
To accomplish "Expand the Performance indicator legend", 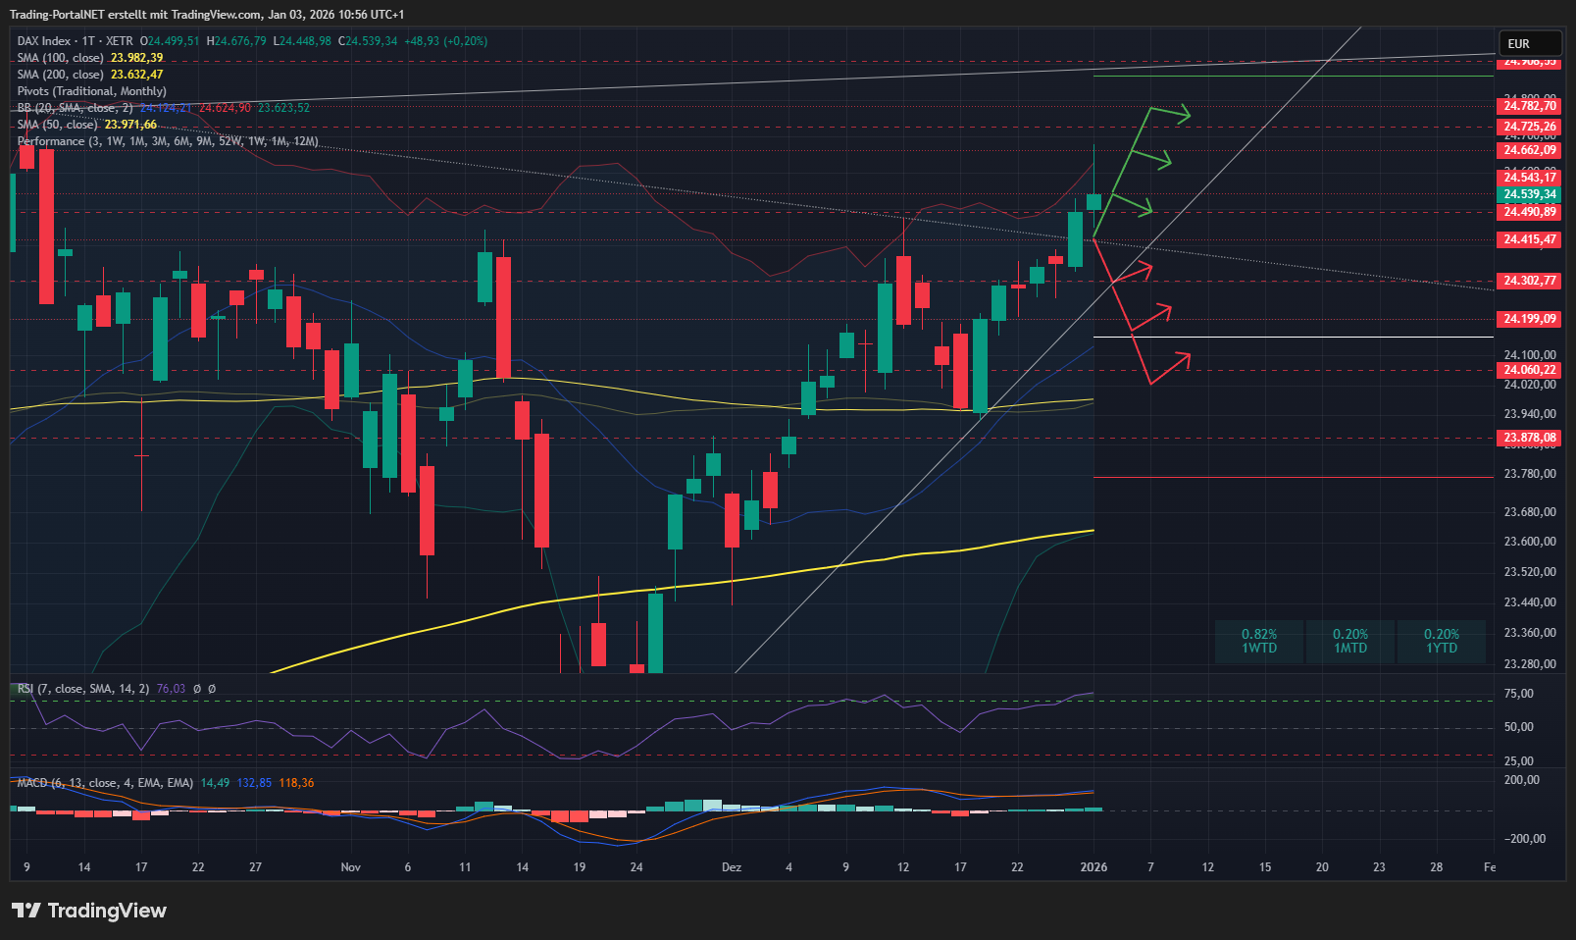I will click(167, 141).
